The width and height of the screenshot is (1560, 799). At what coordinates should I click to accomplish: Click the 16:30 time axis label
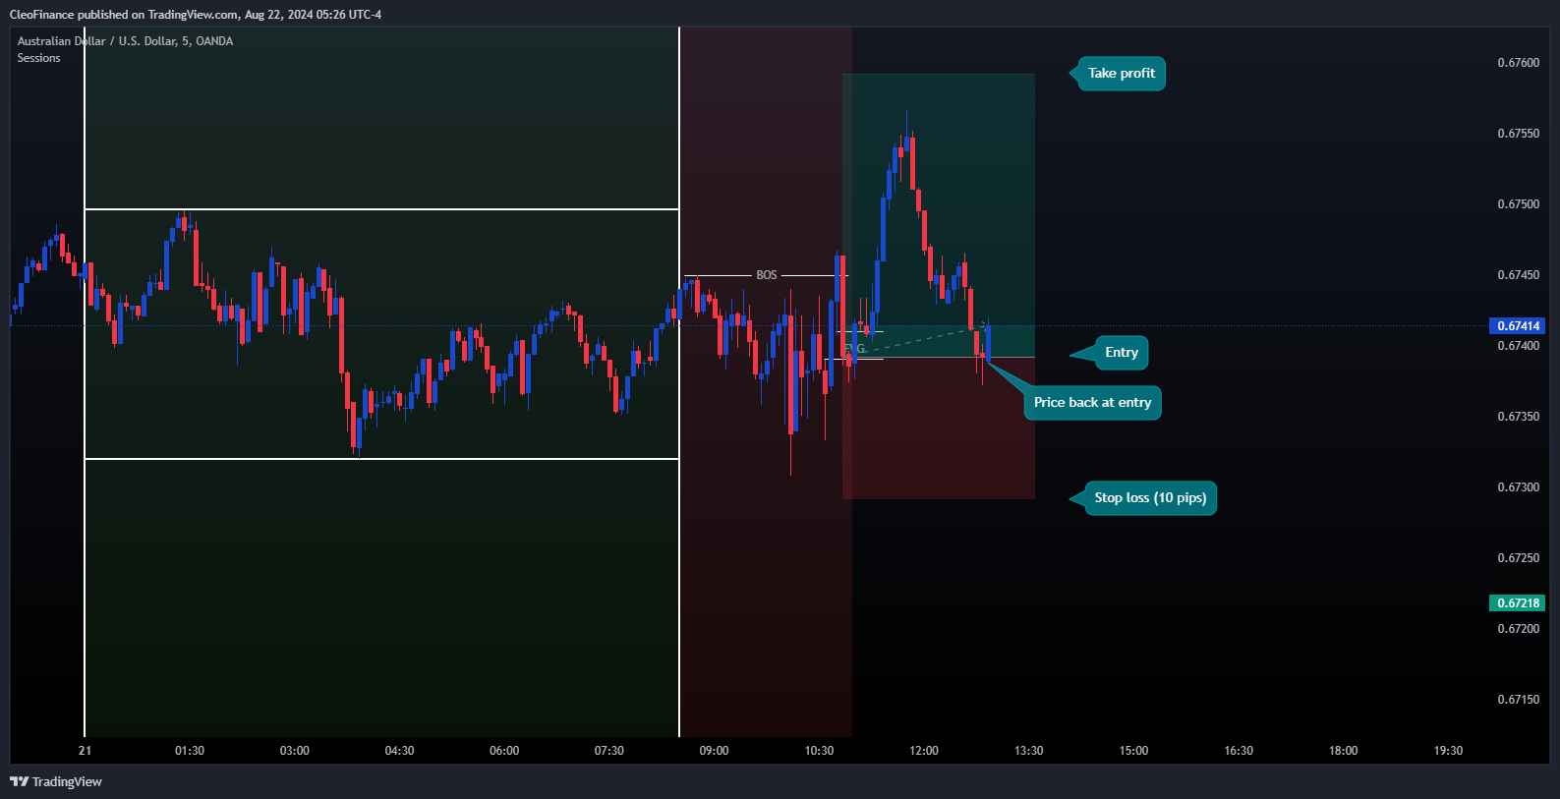1239,751
